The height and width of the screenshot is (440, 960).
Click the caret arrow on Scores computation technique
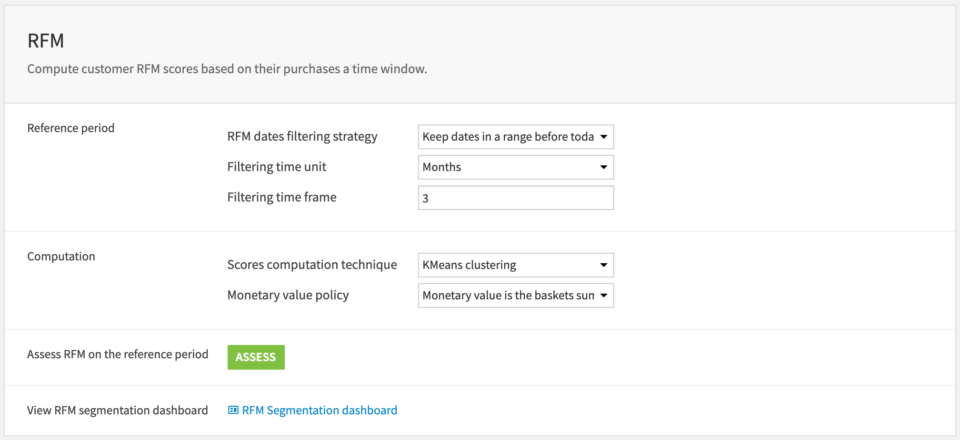604,265
